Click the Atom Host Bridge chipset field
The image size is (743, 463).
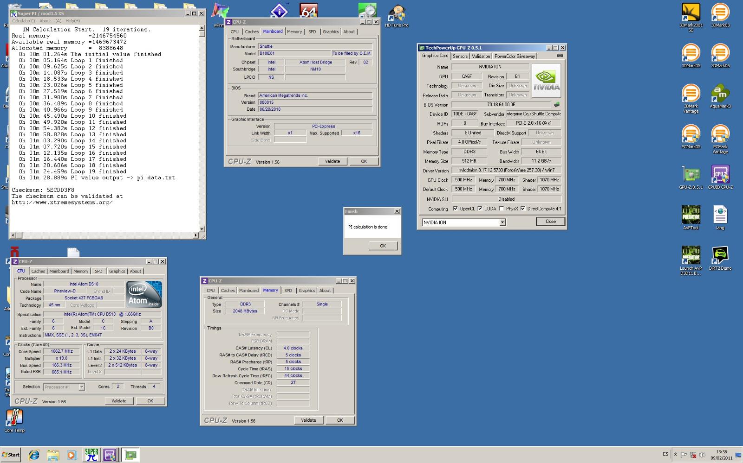[x=316, y=62]
